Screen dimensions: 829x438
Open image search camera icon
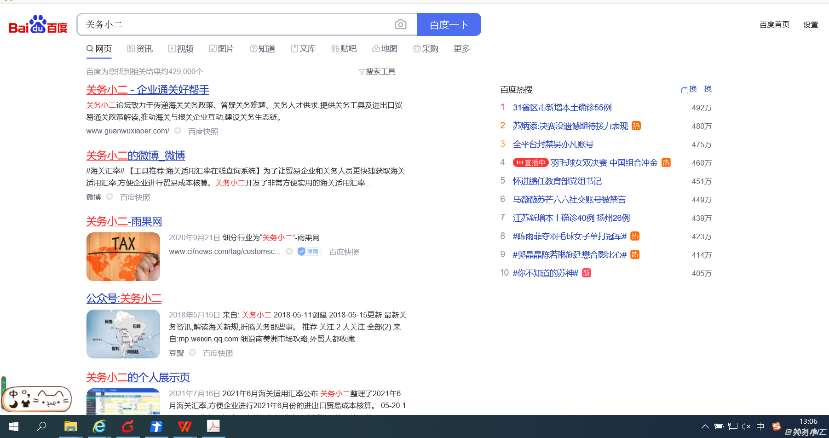coord(401,24)
